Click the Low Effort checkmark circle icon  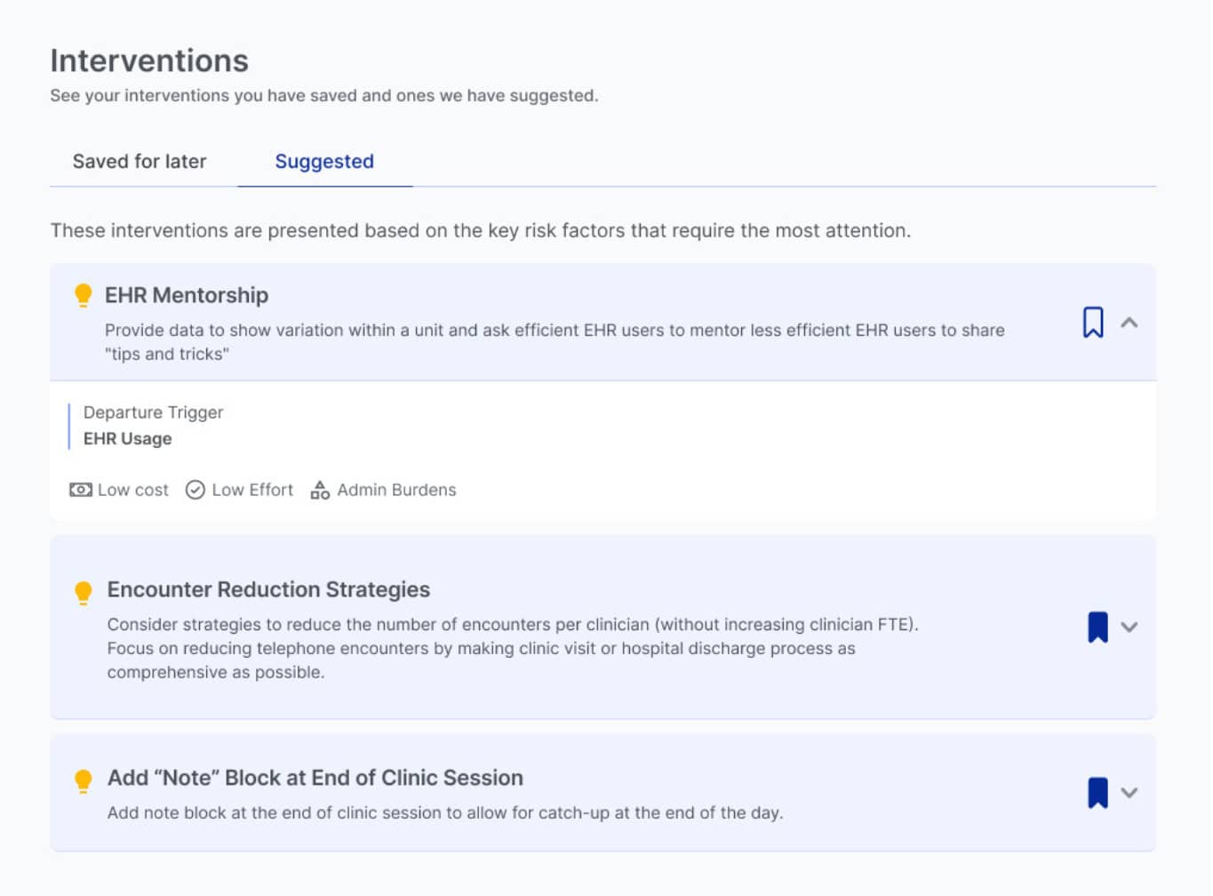coord(196,490)
